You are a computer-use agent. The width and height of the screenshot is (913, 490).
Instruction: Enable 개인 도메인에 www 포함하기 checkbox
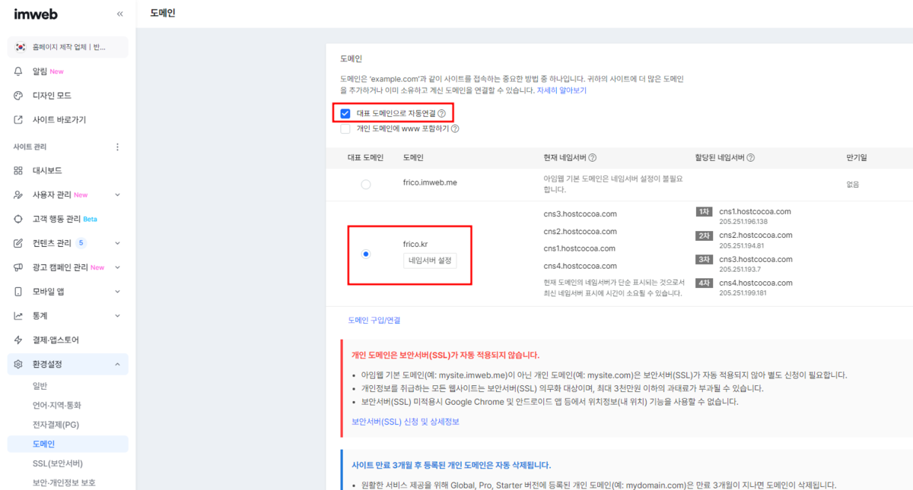pyautogui.click(x=345, y=128)
